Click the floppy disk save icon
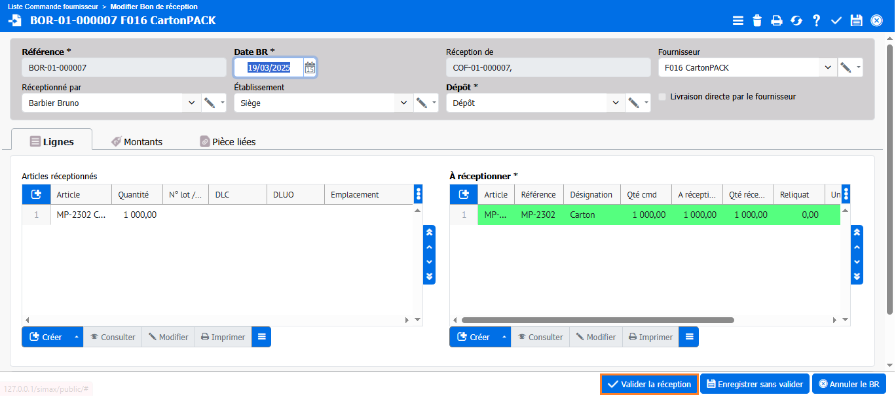This screenshot has width=896, height=399. pyautogui.click(x=856, y=20)
